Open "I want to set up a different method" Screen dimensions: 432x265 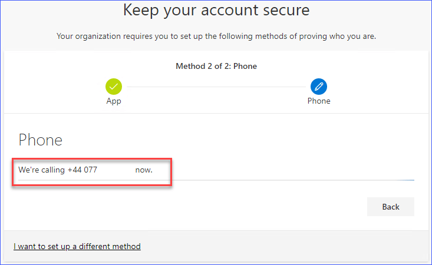pyautogui.click(x=77, y=246)
